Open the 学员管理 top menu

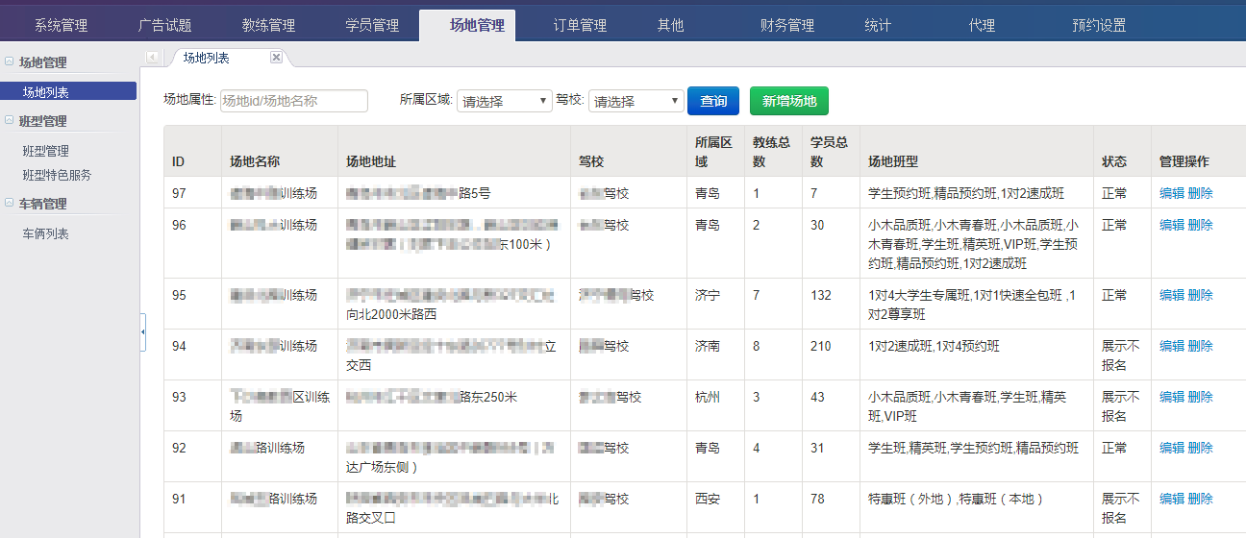[372, 26]
